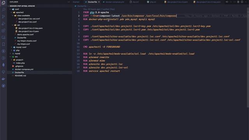Open the Bookmarks view icon
Image resolution: width=249 pixels, height=140 pixels.
point(4,44)
